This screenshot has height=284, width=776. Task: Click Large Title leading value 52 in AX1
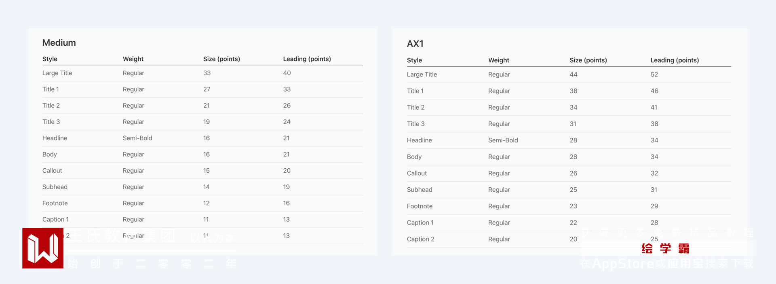tap(654, 74)
